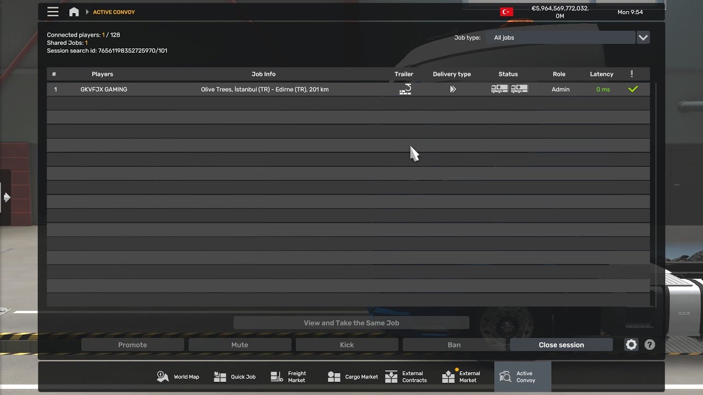Click the Connected players count

(83, 35)
